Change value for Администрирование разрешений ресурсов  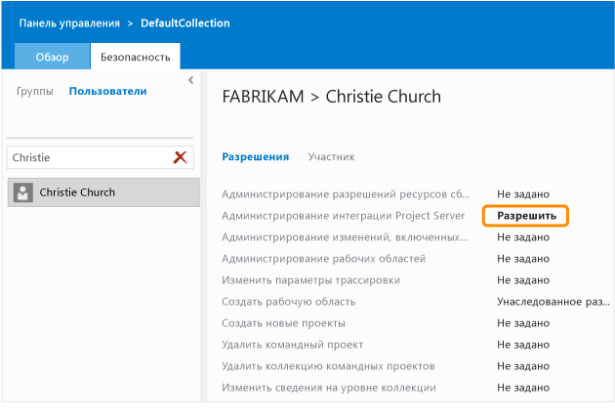pos(523,194)
